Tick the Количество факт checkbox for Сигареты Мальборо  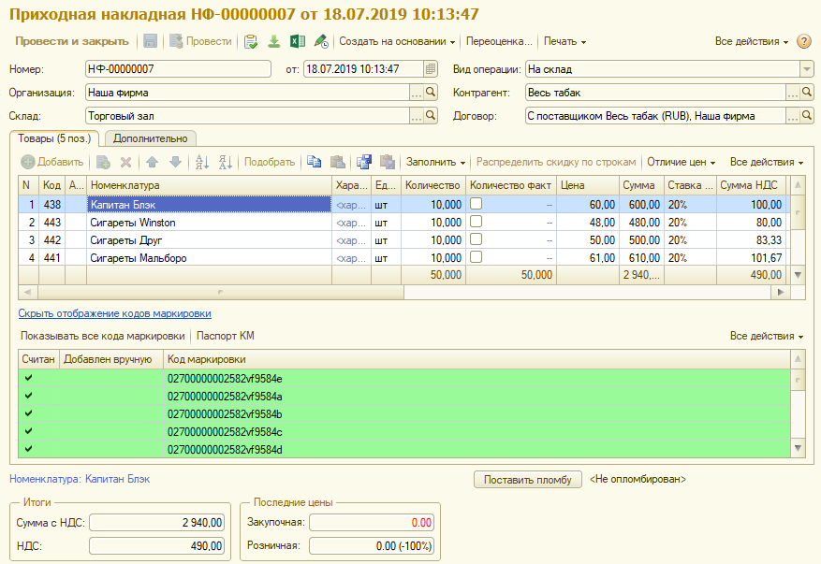476,257
